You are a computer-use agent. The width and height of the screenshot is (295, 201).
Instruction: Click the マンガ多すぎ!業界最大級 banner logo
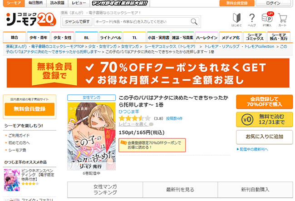click(120, 3)
